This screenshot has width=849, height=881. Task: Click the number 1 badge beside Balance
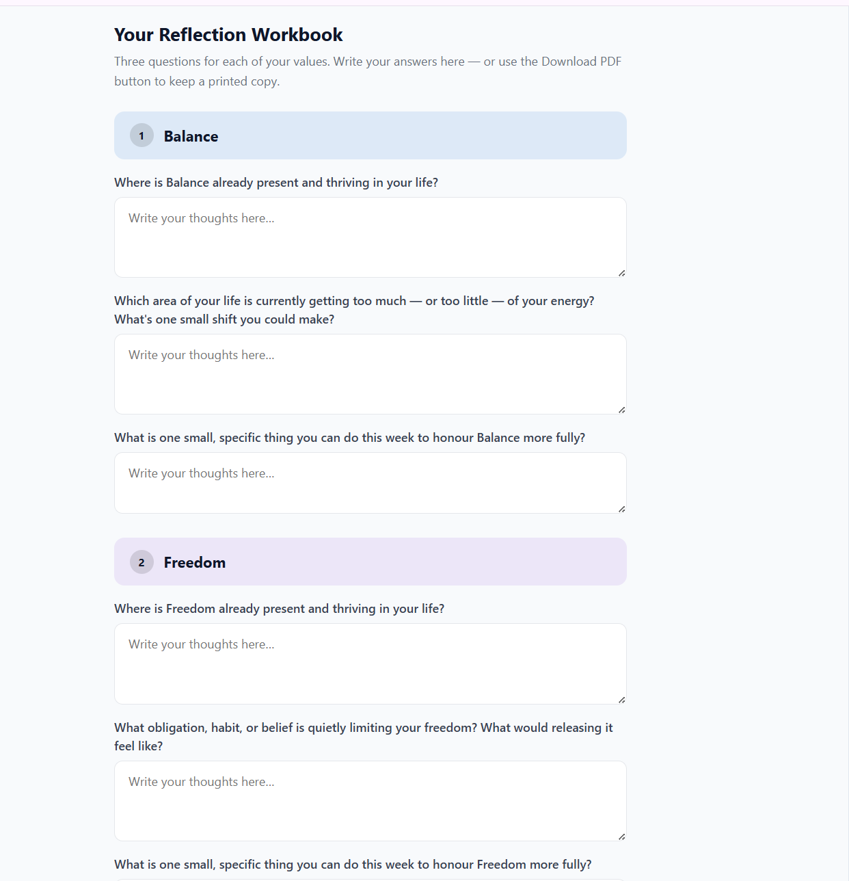click(141, 135)
